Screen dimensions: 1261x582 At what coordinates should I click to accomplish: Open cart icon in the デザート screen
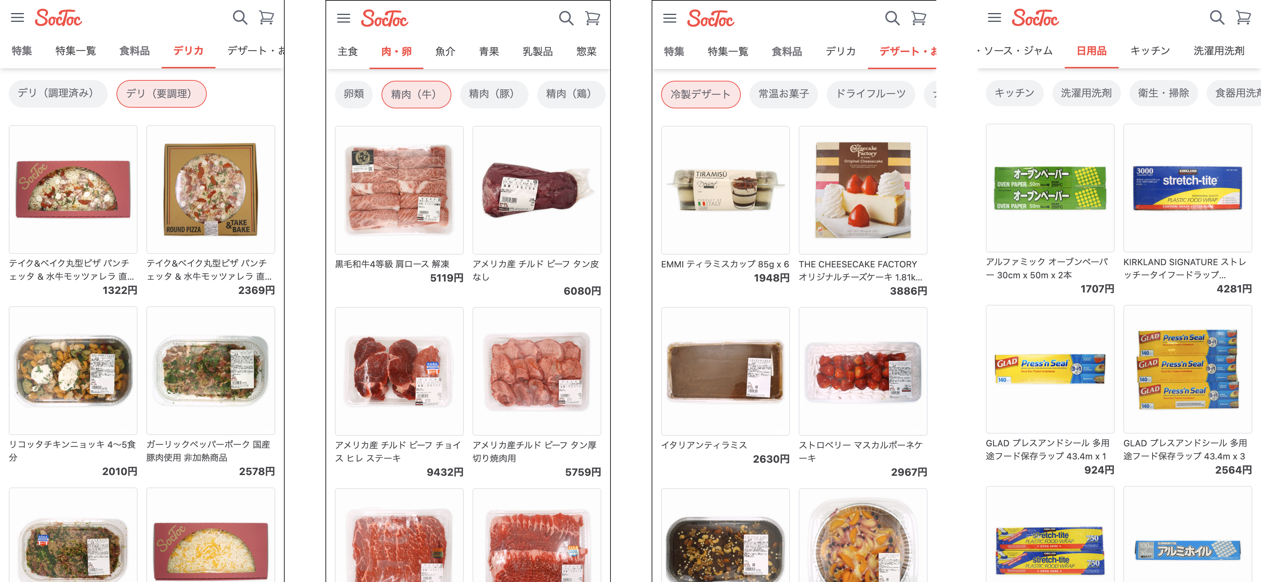[x=919, y=19]
